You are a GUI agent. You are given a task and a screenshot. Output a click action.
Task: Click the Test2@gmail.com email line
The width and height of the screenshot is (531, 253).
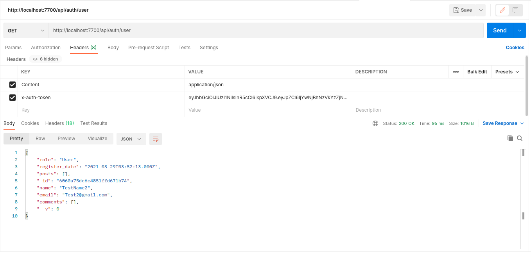point(75,195)
